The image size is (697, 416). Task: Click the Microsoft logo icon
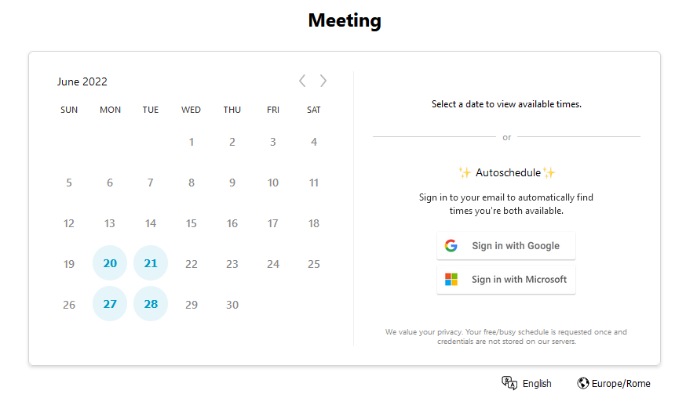[451, 280]
